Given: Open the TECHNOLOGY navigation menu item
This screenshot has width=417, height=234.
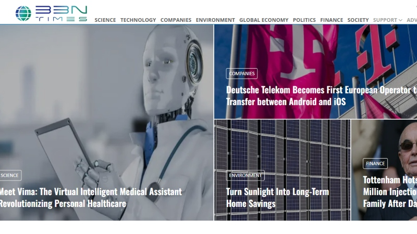Looking at the screenshot, I should coord(138,20).
